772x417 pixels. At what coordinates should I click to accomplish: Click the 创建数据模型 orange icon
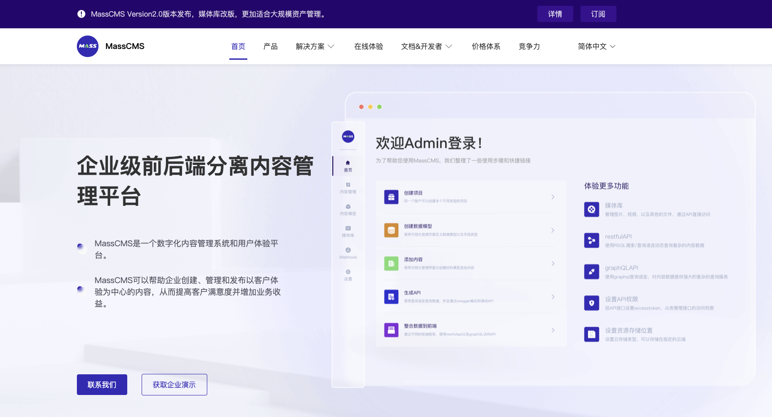[391, 230]
